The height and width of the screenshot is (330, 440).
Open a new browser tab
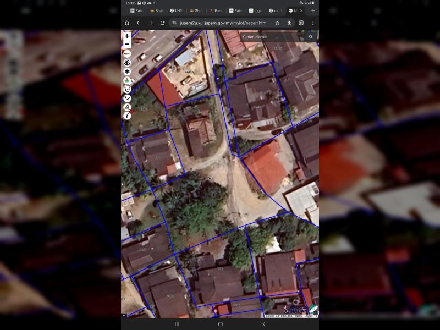point(313,10)
